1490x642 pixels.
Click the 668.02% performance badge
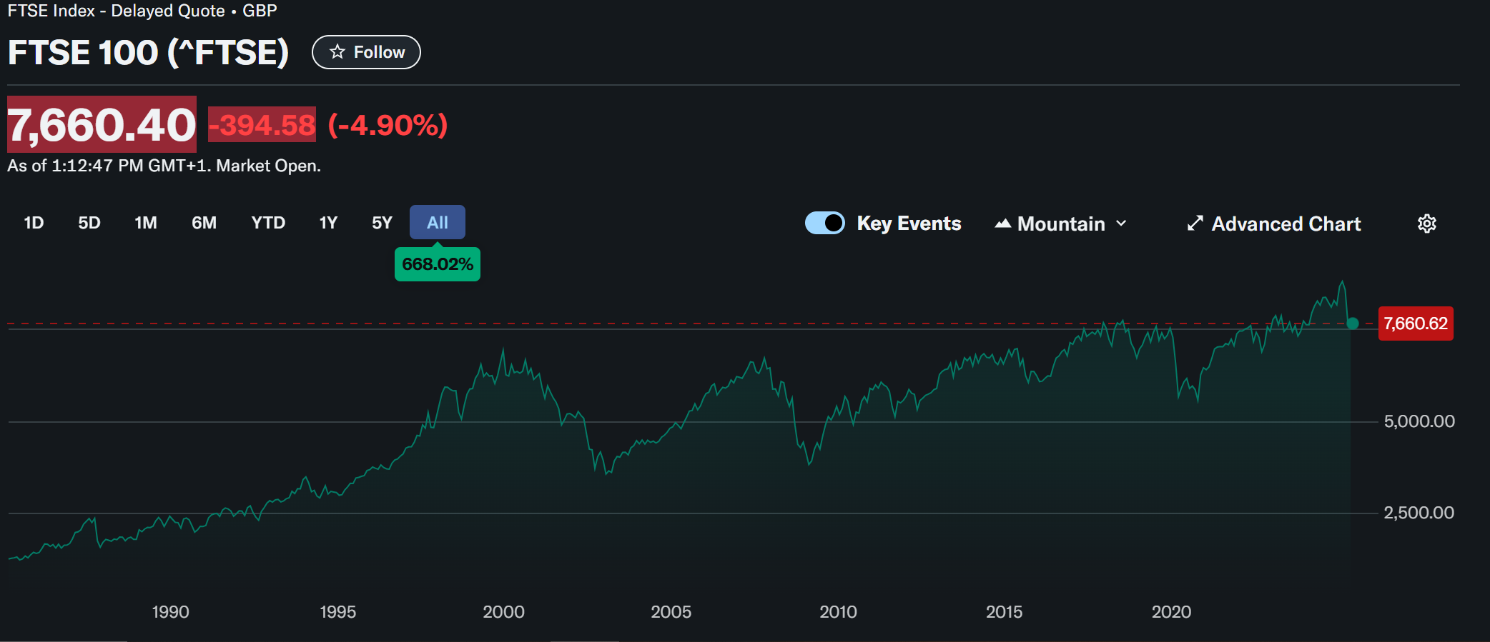click(x=438, y=264)
